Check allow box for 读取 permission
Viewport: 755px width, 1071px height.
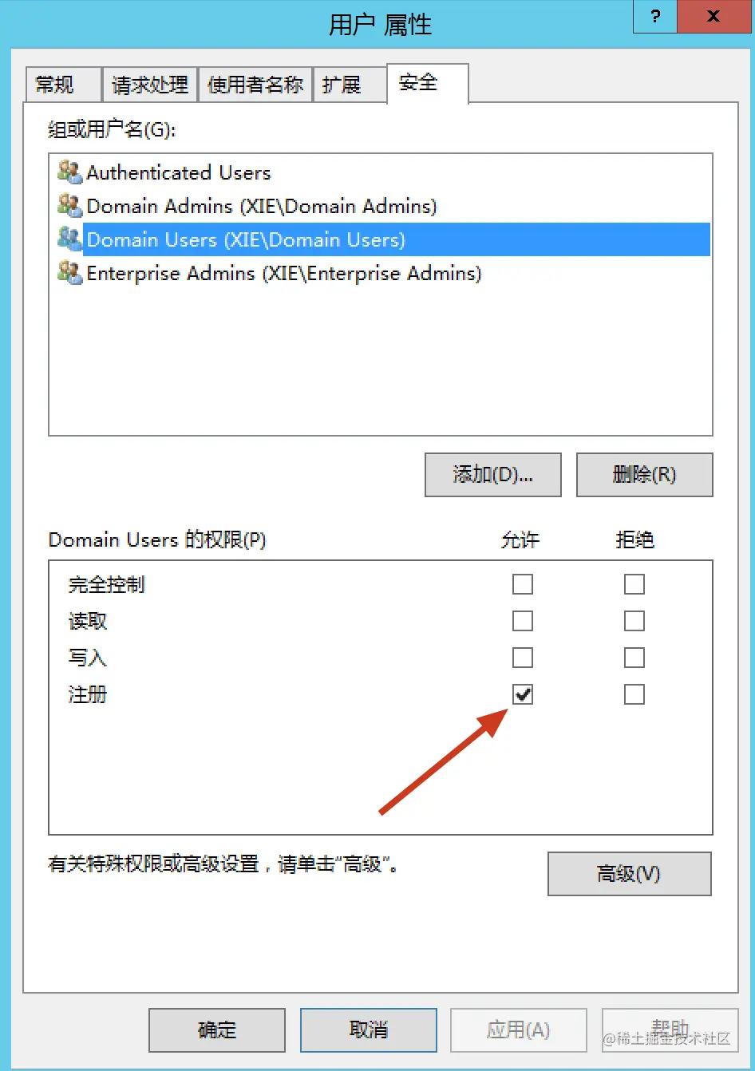pos(523,621)
